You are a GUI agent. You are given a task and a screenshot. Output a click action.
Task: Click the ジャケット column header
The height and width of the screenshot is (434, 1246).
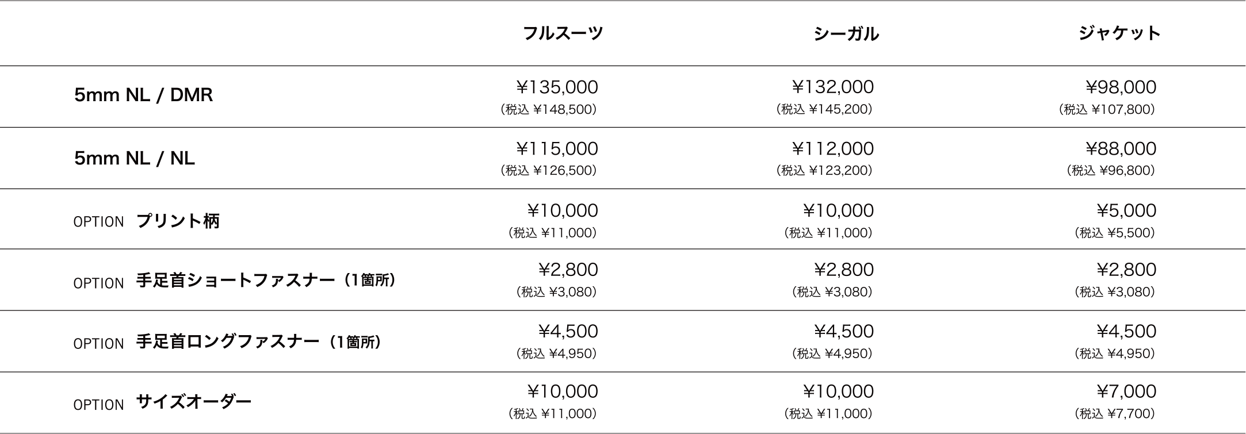pyautogui.click(x=1119, y=33)
